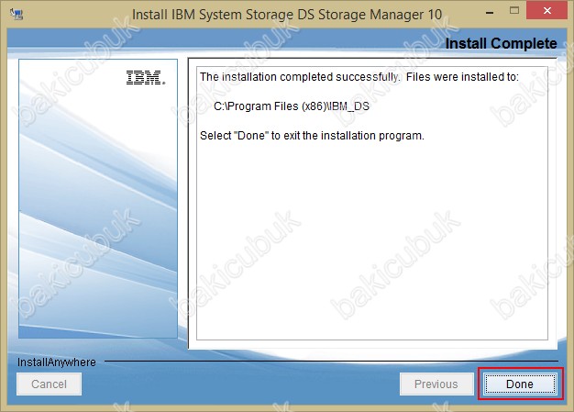This screenshot has width=574, height=412.
Task: Click the Done button to exit installer
Action: [x=520, y=384]
